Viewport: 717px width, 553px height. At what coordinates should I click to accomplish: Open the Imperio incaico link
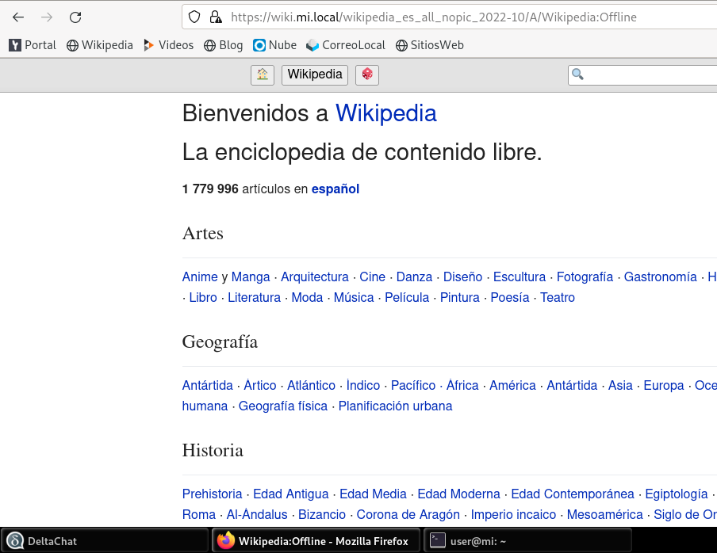point(513,514)
